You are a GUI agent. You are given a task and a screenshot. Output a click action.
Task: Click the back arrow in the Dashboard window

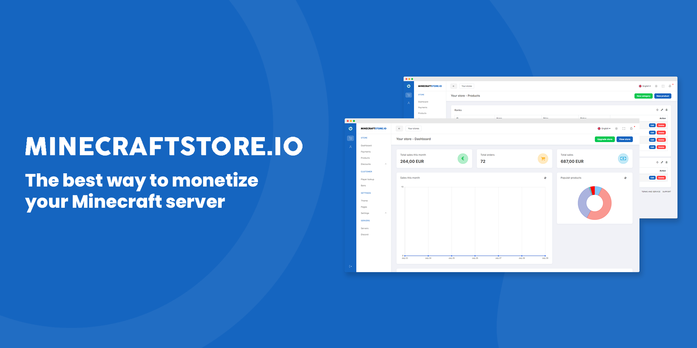[x=399, y=128]
